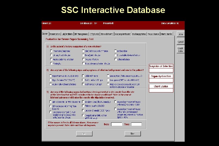Check bilateral pulmonary infiltrates PaO2/FiO2 ratio box
The height and width of the screenshot is (146, 219).
pos(115,102)
